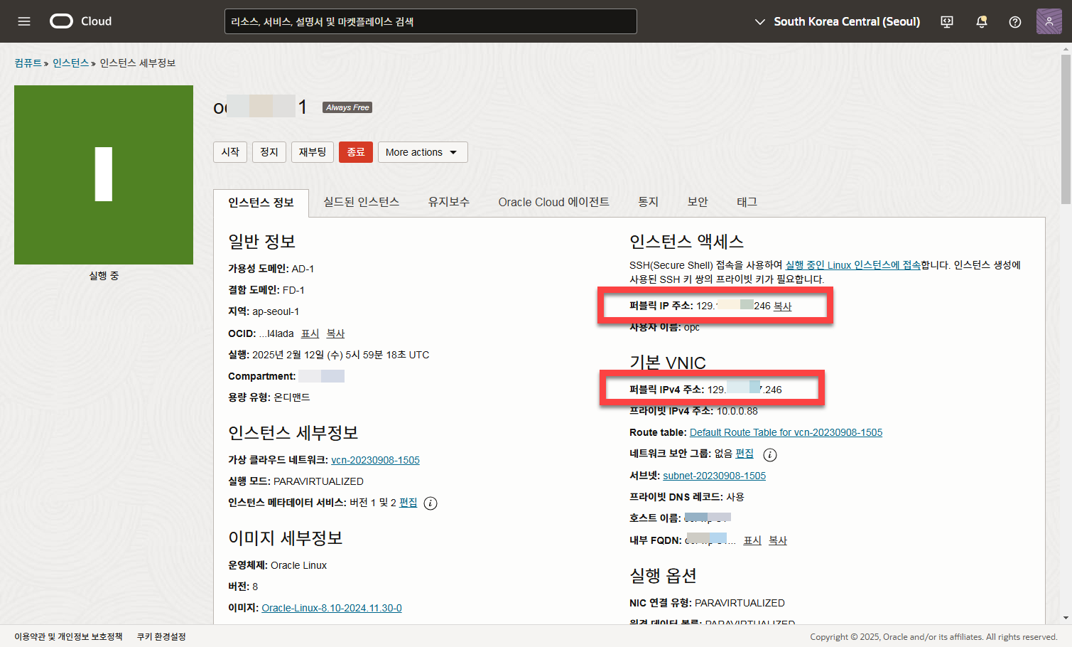The image size is (1072, 647).
Task: Click the green instance status thumbnail
Action: pyautogui.click(x=104, y=175)
